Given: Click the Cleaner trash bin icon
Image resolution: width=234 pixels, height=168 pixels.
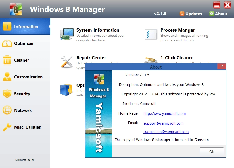Looking at the screenshot, I should pos(7,60).
